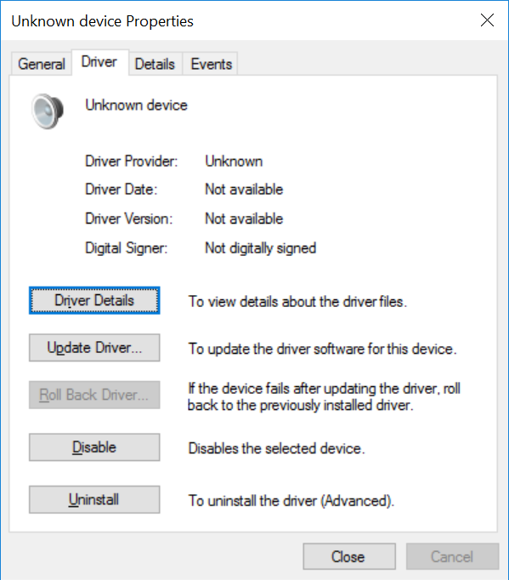This screenshot has height=580, width=509.
Task: Select the Not digitally signed text
Action: pos(261,248)
